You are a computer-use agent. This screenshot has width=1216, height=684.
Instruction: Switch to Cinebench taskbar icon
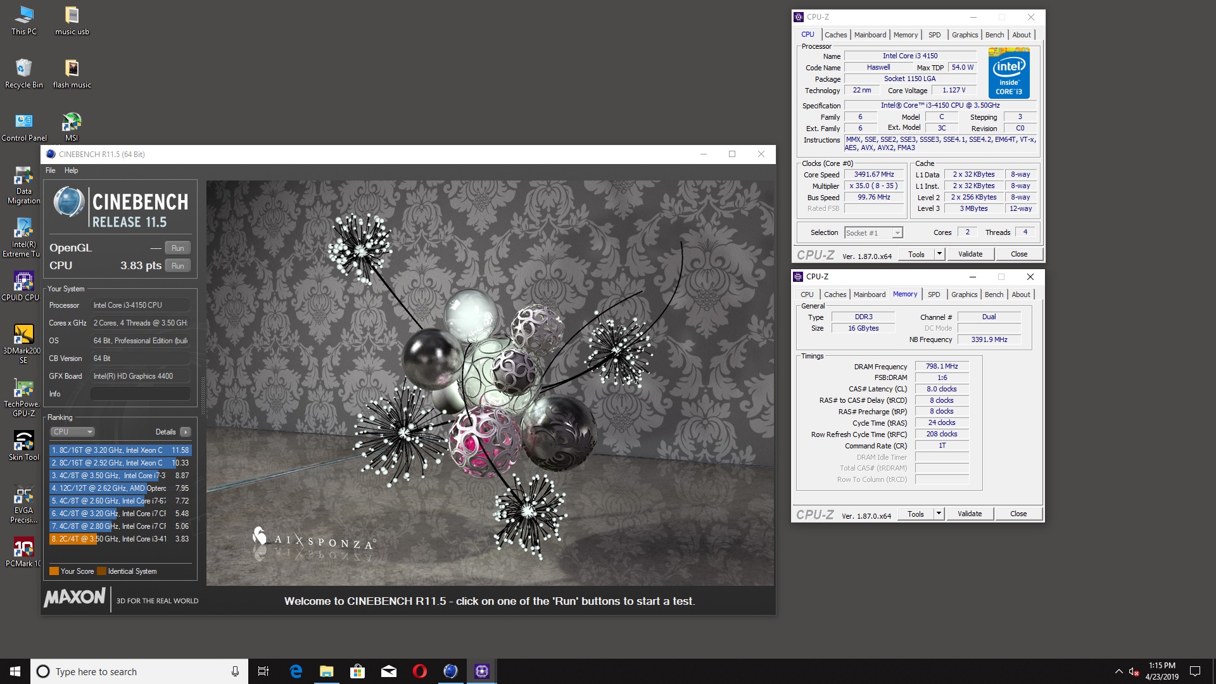coord(450,671)
